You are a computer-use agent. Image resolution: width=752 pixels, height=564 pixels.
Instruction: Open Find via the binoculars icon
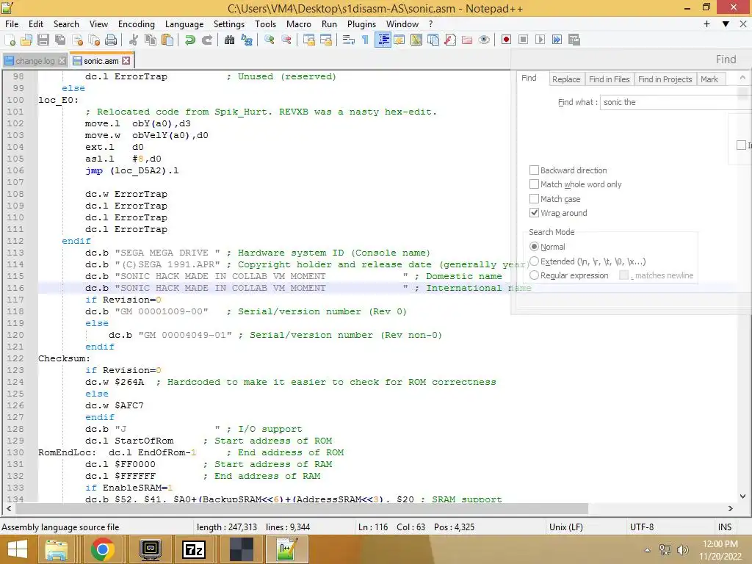coord(230,40)
